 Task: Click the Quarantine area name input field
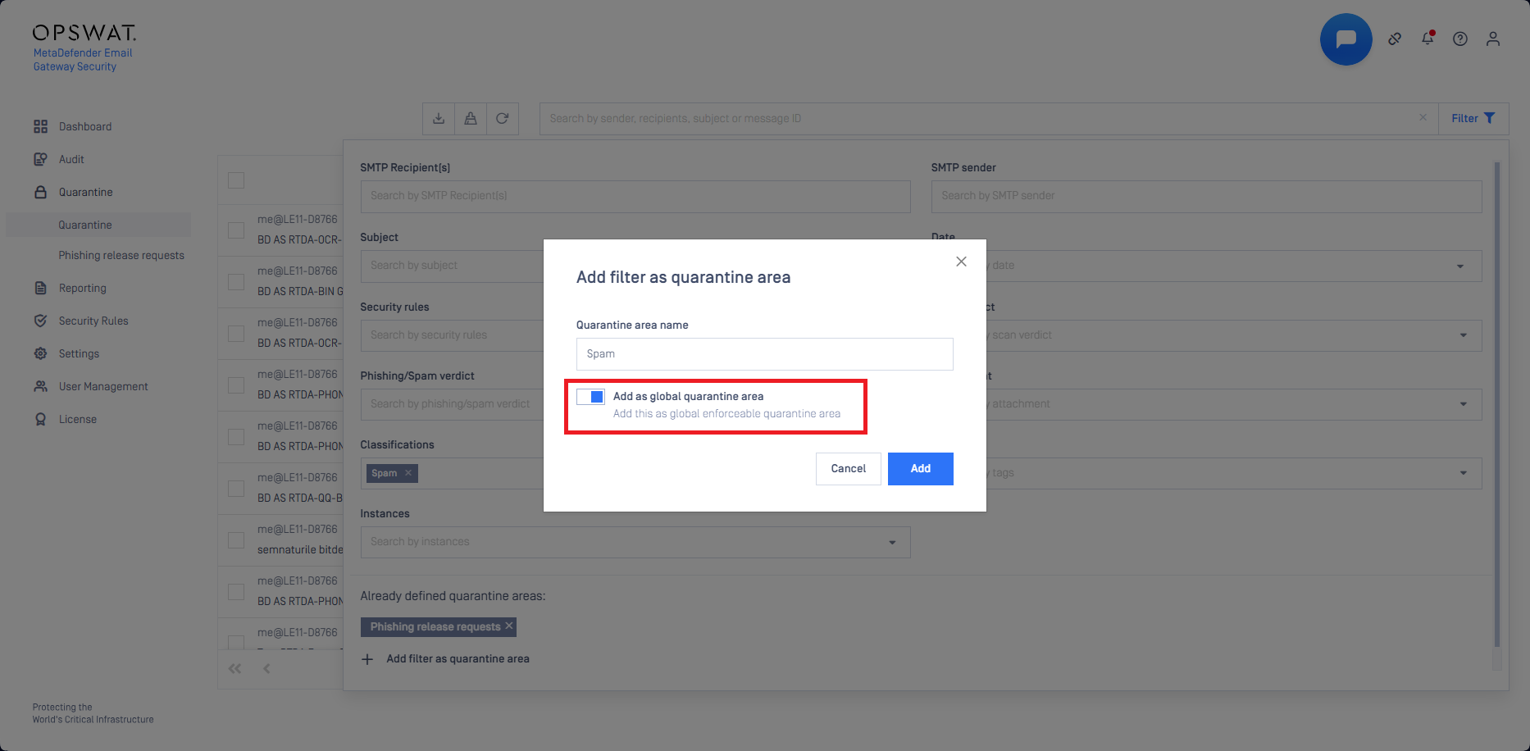click(x=764, y=354)
